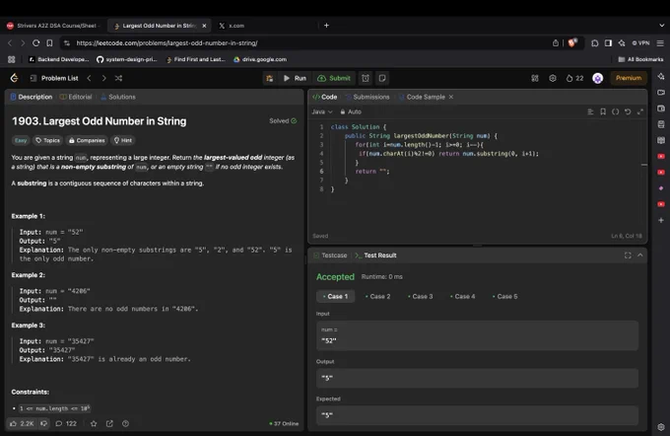
Task: Close the Code Sample tab
Action: point(451,97)
